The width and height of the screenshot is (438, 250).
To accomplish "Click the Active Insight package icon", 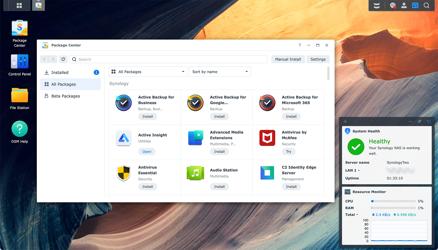I will tap(124, 138).
